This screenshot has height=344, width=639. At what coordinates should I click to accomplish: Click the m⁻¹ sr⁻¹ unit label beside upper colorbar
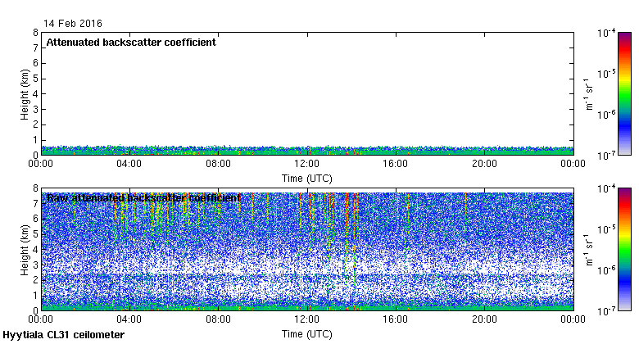click(x=587, y=93)
